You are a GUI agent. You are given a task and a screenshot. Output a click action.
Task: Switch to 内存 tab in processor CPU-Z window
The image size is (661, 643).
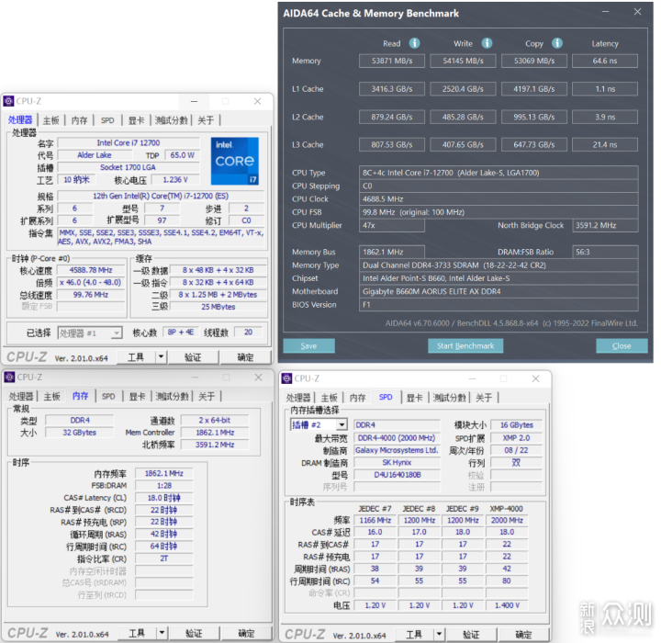click(79, 120)
